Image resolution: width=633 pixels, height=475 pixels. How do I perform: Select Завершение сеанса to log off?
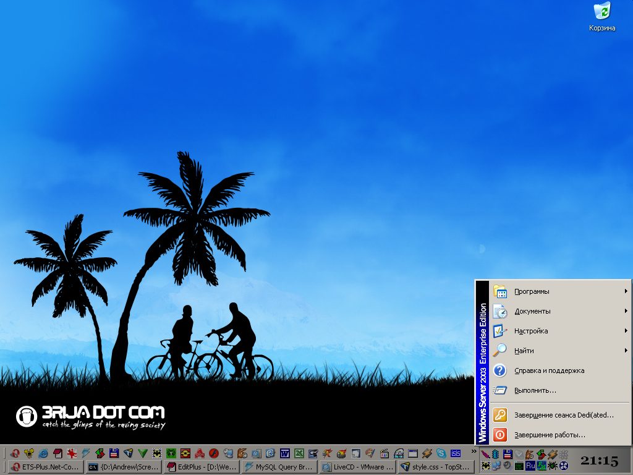pyautogui.click(x=563, y=415)
